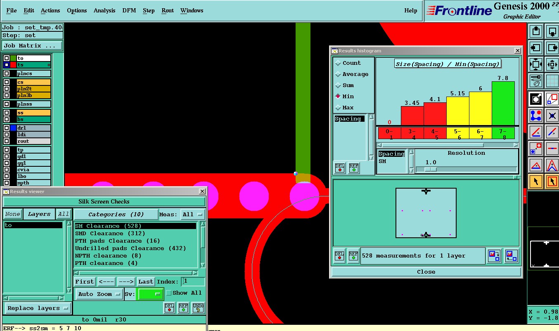Enable the Show All checkbox
The width and height of the screenshot is (559, 331).
point(168,293)
